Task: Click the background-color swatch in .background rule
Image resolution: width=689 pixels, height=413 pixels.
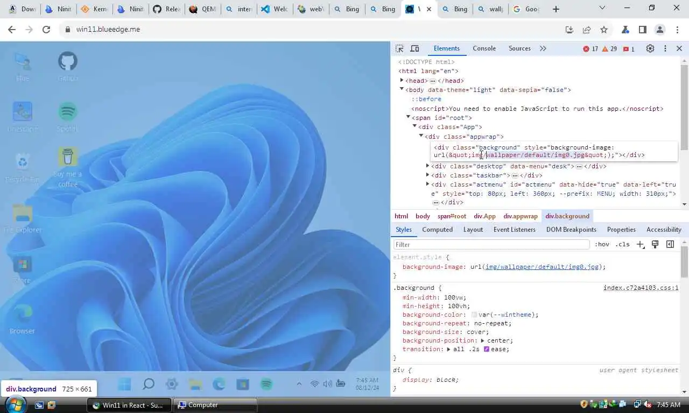Action: point(474,315)
